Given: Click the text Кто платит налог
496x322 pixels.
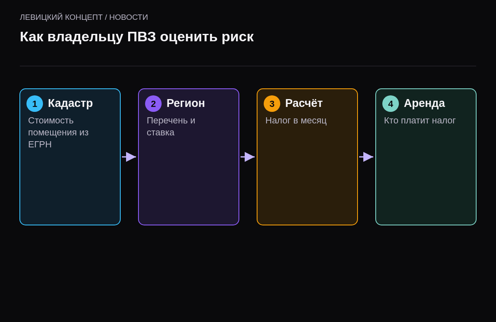Looking at the screenshot, I should point(420,121).
